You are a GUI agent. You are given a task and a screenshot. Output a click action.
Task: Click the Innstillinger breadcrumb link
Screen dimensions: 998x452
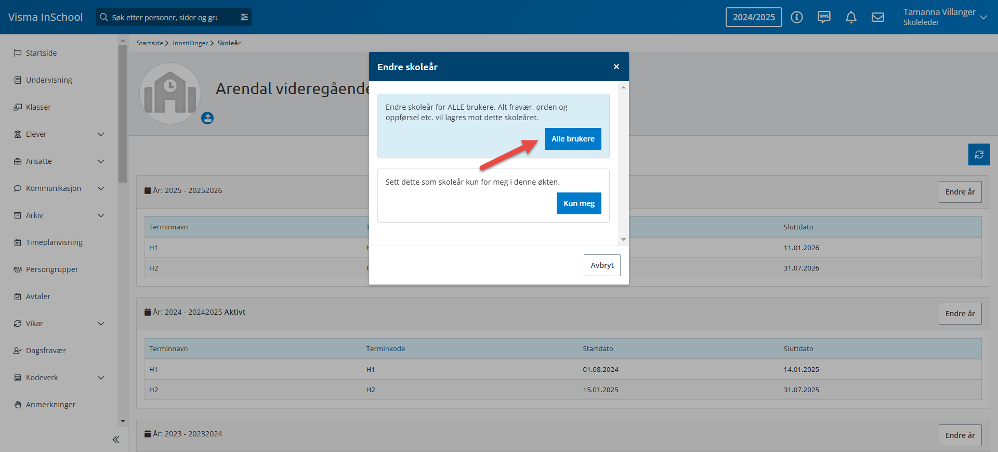pyautogui.click(x=190, y=43)
